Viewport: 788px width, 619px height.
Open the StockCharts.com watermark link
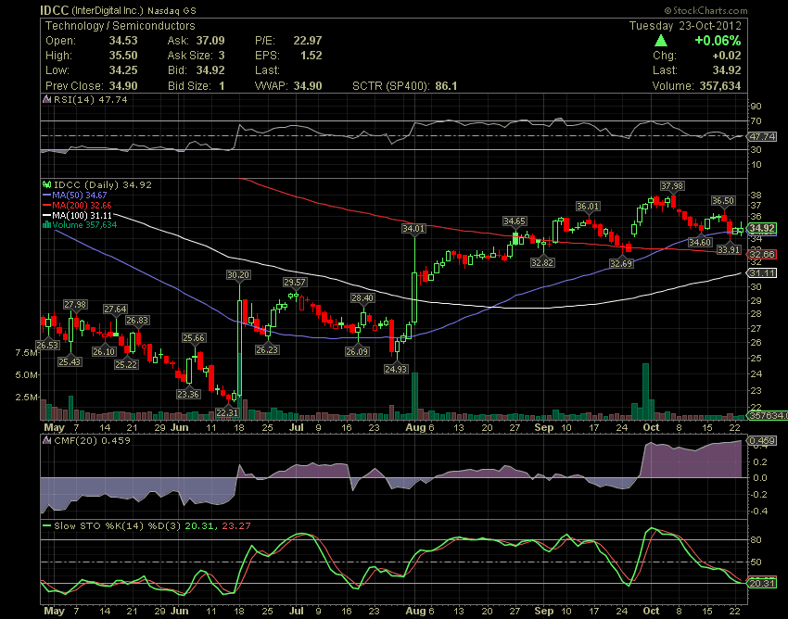(710, 10)
